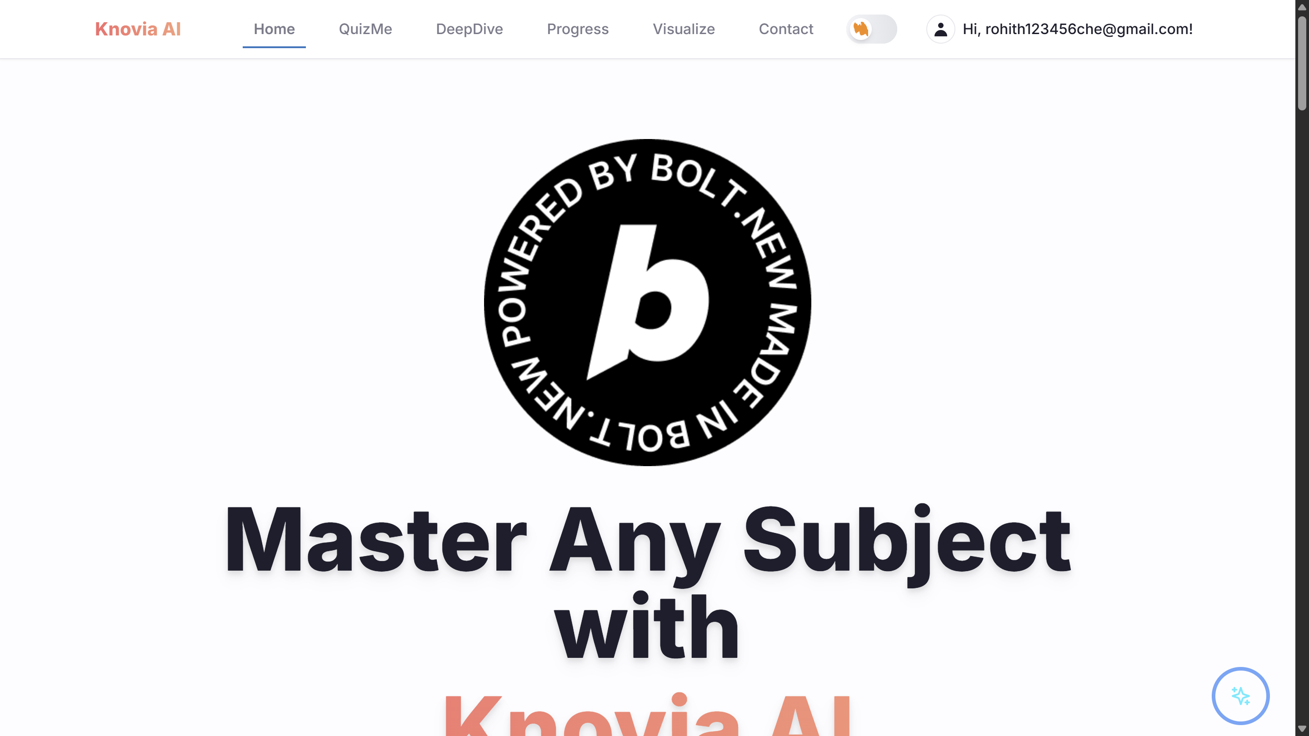The image size is (1309, 736).
Task: Select Visualize in the navigation bar
Action: (x=684, y=29)
